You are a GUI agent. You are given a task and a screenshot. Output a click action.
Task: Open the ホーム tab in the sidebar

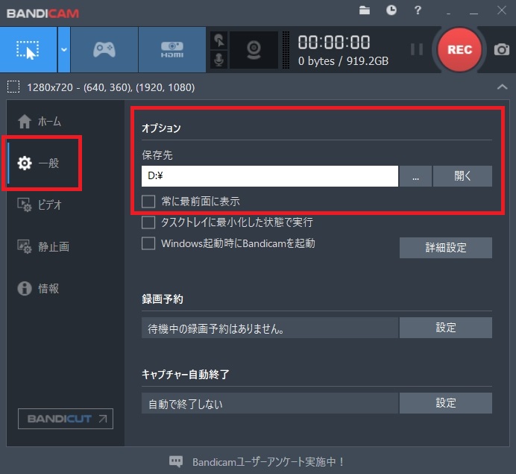pos(40,121)
